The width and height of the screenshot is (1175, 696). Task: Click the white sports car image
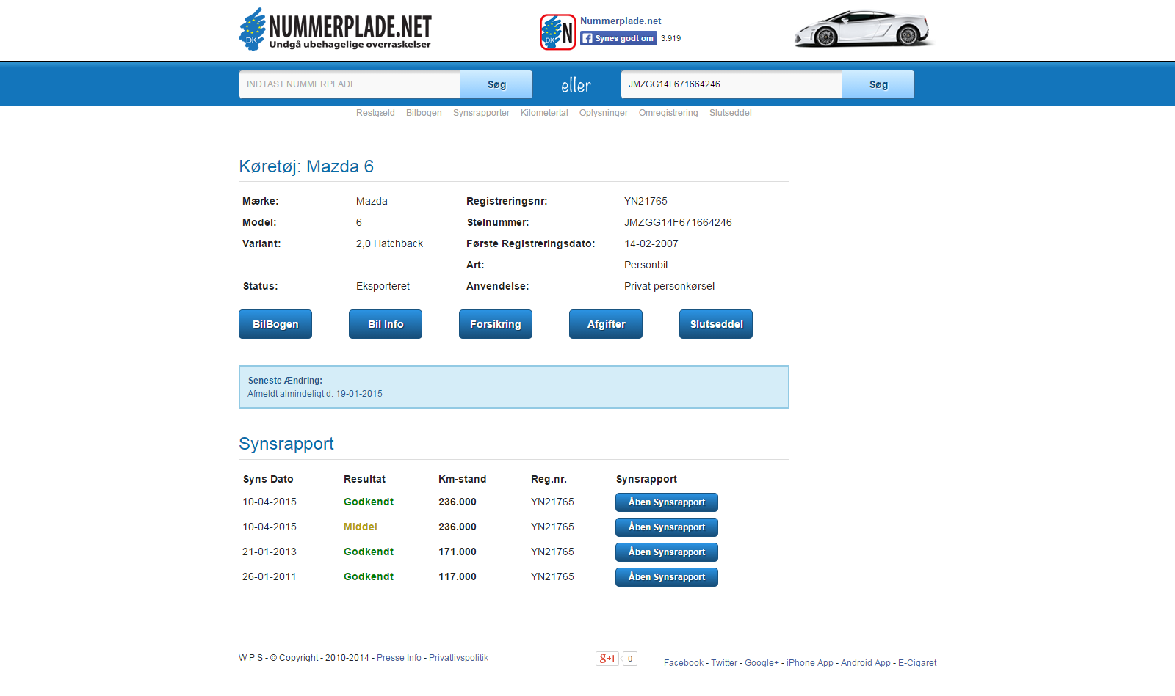tap(863, 29)
